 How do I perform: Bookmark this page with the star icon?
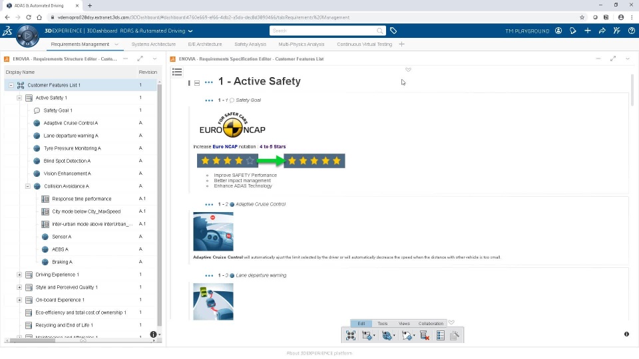582,17
